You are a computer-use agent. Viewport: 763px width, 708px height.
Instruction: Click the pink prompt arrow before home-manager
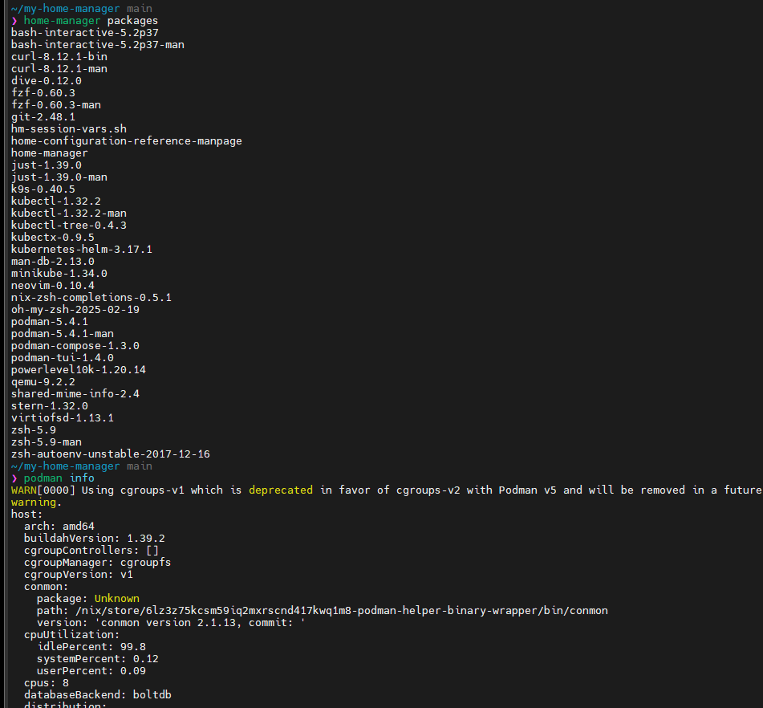(14, 21)
